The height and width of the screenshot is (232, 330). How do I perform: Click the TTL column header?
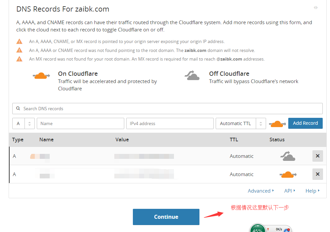coord(234,140)
